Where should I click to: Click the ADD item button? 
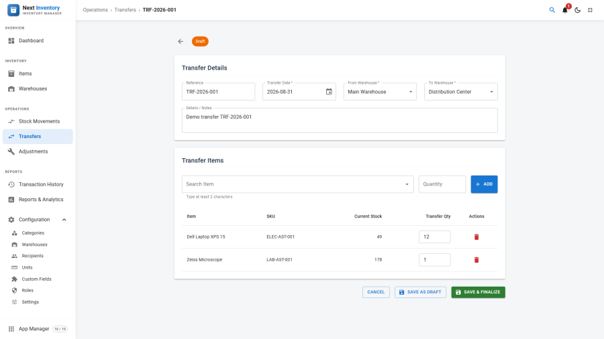484,184
